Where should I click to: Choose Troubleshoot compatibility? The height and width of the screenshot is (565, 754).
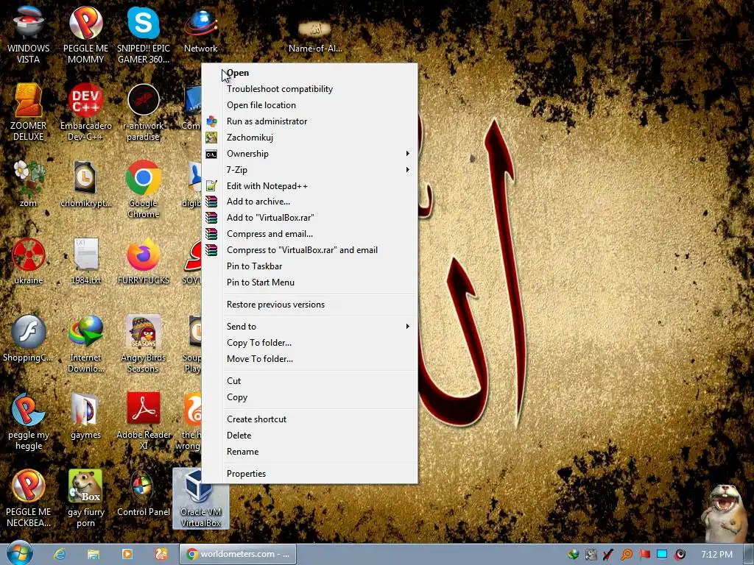(x=310, y=89)
